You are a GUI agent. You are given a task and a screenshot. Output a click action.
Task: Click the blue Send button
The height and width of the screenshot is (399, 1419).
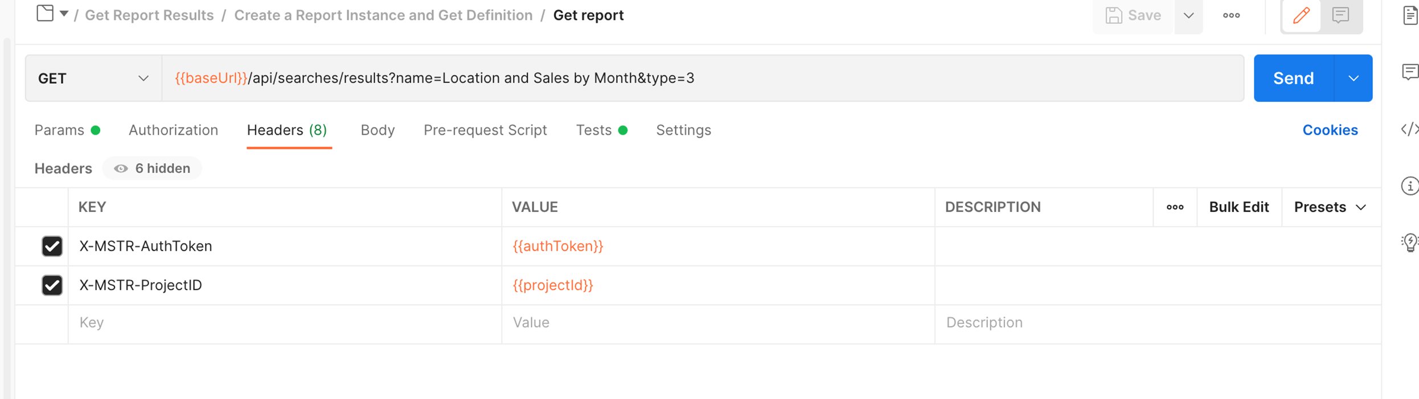(1293, 78)
